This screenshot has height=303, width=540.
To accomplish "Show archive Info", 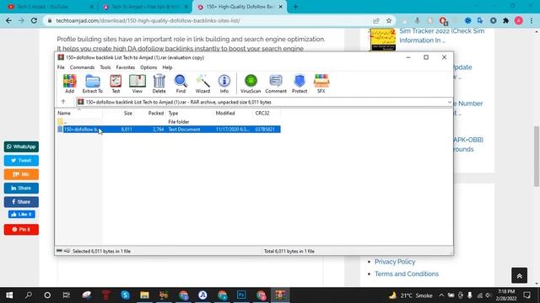I will click(x=224, y=83).
